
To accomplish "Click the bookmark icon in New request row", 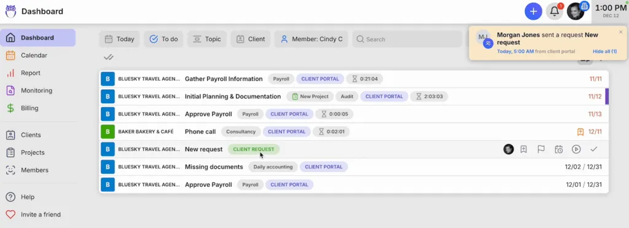I will 523,149.
